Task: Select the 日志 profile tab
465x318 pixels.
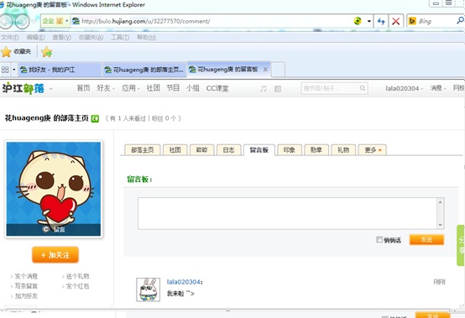Action: 228,150
